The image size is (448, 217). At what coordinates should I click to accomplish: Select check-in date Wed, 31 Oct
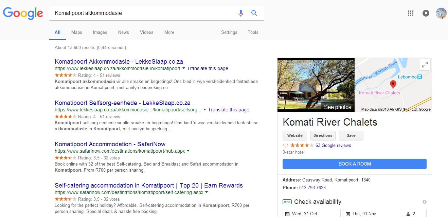pyautogui.click(x=311, y=213)
